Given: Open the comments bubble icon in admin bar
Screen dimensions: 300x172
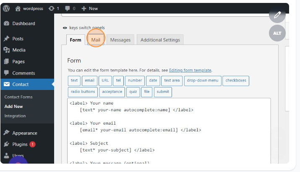Looking at the screenshot, I should tap(68, 8).
